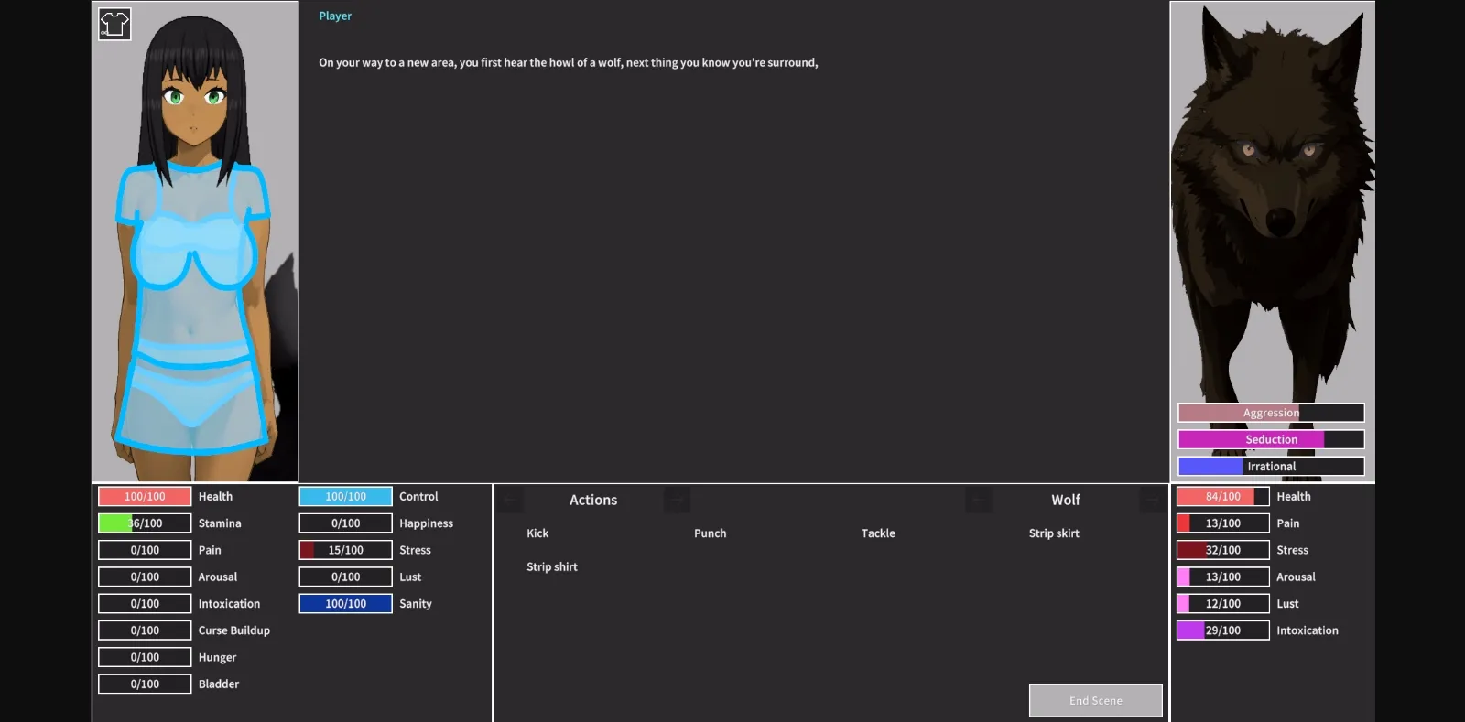
Task: Go to previous target left of Wolf
Action: pyautogui.click(x=978, y=500)
